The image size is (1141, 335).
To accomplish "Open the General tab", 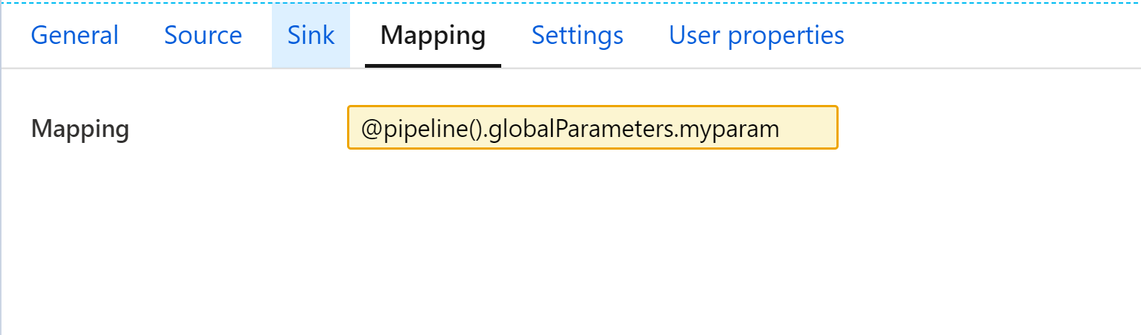I will (x=74, y=36).
